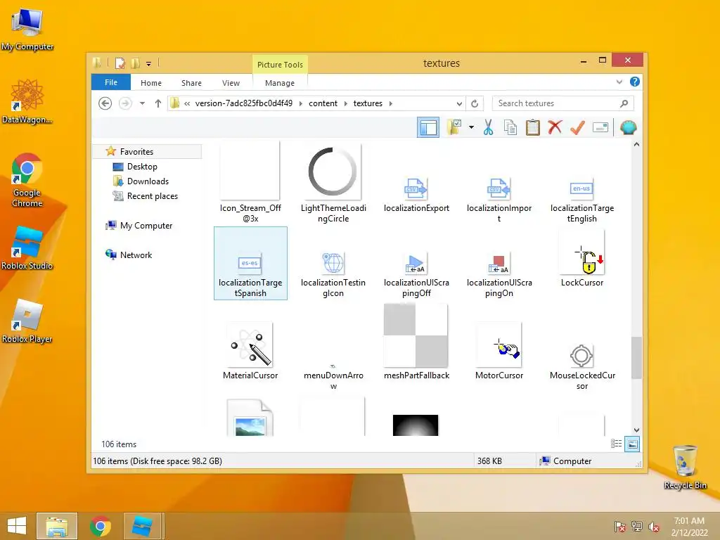Open Recent places in the navigation pane
720x540 pixels.
(152, 196)
